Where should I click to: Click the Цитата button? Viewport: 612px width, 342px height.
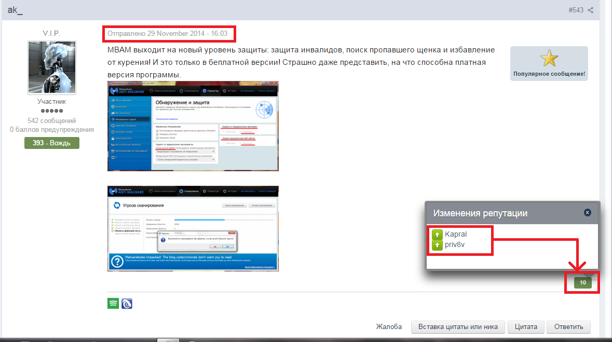click(x=526, y=327)
